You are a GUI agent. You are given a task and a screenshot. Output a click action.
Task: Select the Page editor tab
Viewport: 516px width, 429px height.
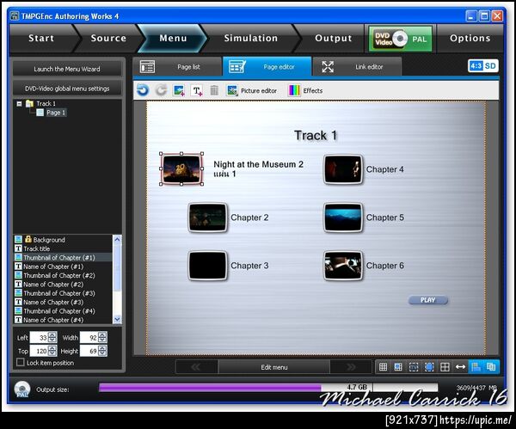[x=267, y=67]
